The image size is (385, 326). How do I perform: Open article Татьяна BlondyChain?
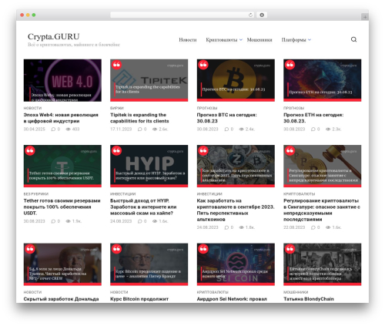tap(309, 299)
